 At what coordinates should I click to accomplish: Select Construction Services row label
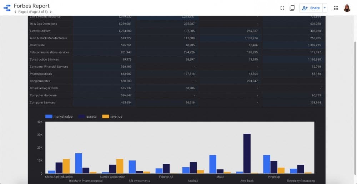point(44,59)
